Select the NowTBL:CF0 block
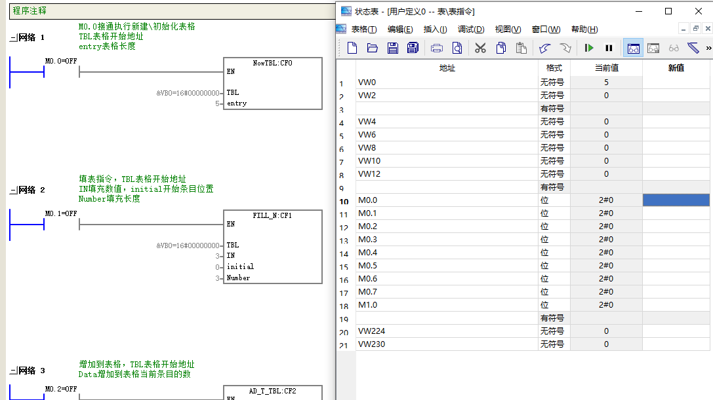The width and height of the screenshot is (713, 400). point(273,84)
